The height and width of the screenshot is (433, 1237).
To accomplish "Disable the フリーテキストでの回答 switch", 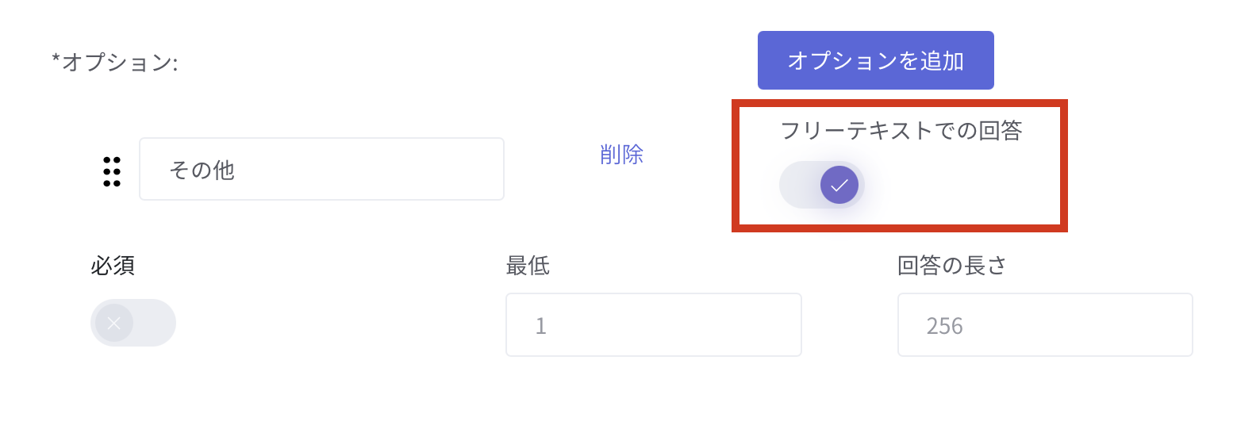I will (x=822, y=185).
